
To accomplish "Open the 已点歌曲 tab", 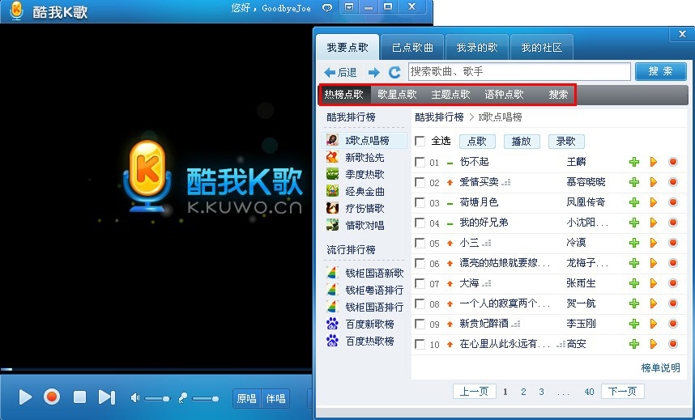I will [x=412, y=48].
